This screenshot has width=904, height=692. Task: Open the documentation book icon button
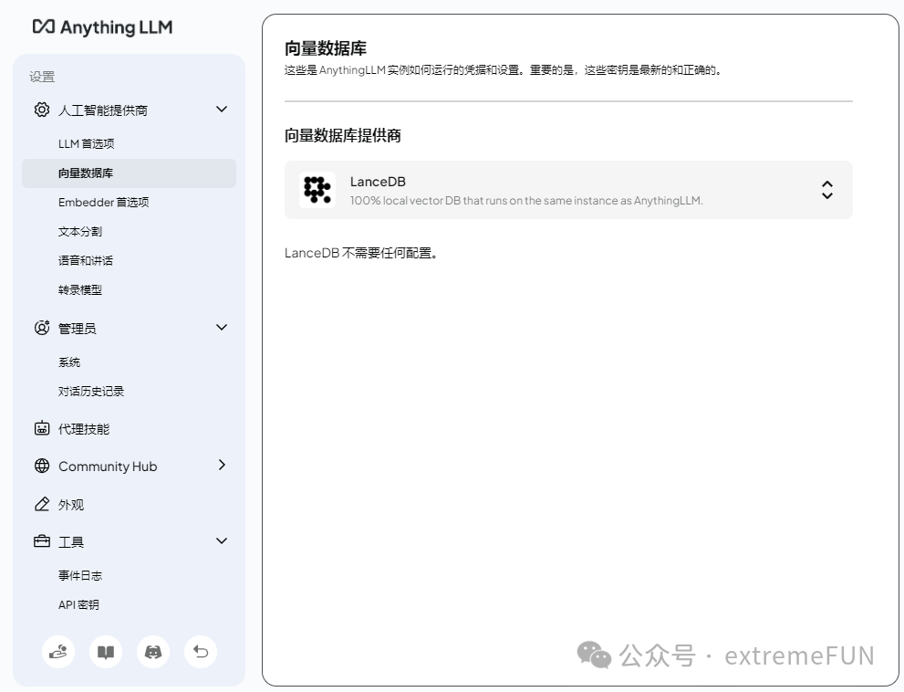[106, 652]
